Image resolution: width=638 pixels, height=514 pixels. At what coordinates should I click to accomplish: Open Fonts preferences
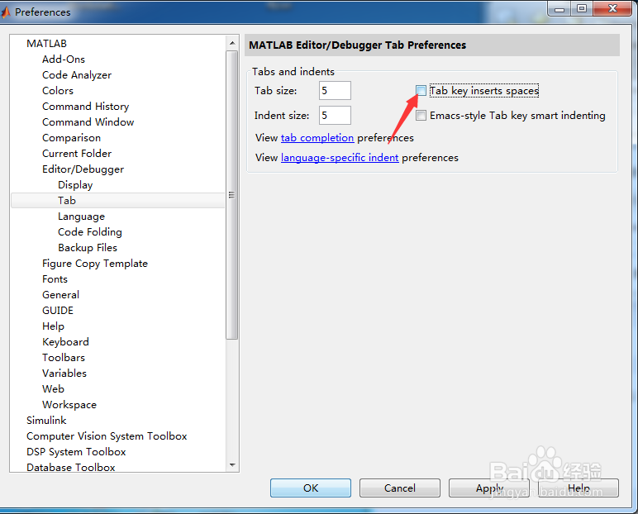[55, 279]
